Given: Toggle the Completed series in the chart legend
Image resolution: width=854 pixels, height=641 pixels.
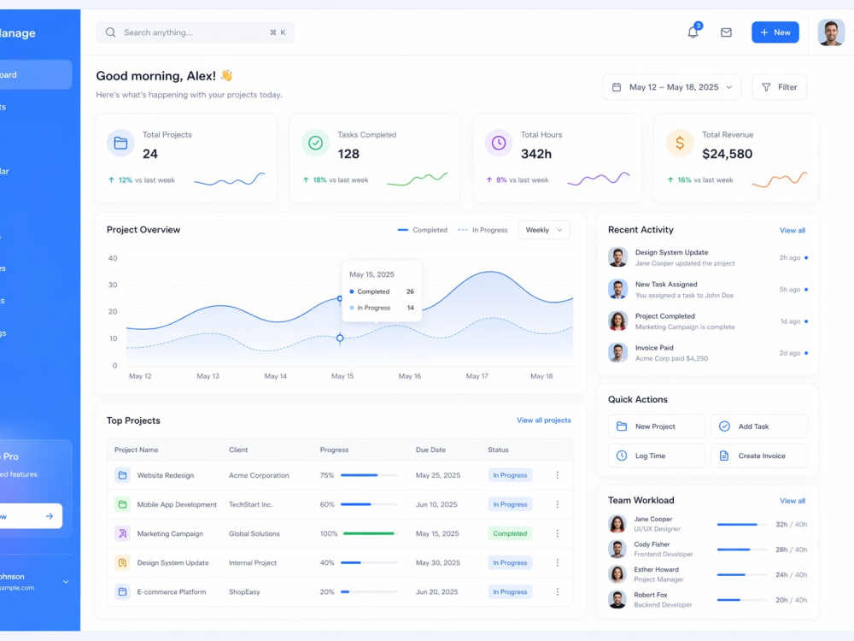Looking at the screenshot, I should tap(423, 230).
